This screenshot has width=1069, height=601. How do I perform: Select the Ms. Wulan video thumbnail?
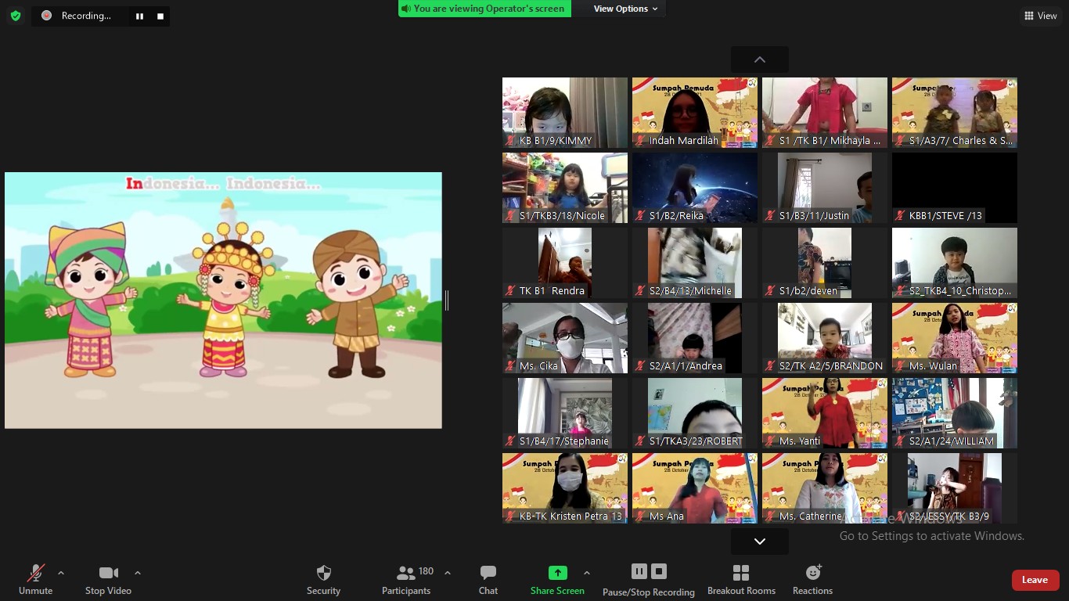[x=955, y=337]
